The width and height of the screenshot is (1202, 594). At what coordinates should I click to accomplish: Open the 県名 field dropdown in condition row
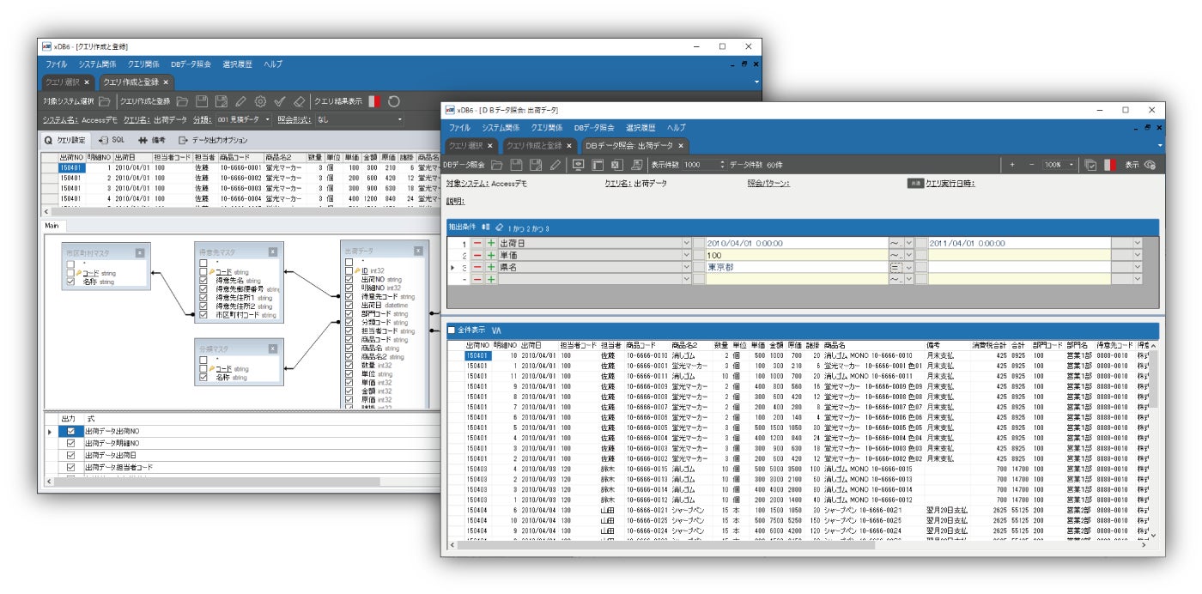pos(686,268)
